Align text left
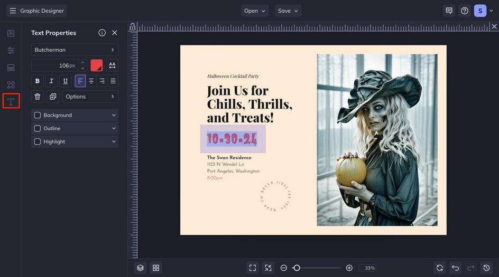 coord(80,81)
